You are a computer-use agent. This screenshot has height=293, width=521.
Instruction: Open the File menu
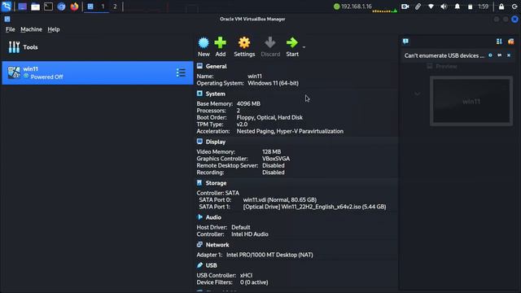pos(11,29)
